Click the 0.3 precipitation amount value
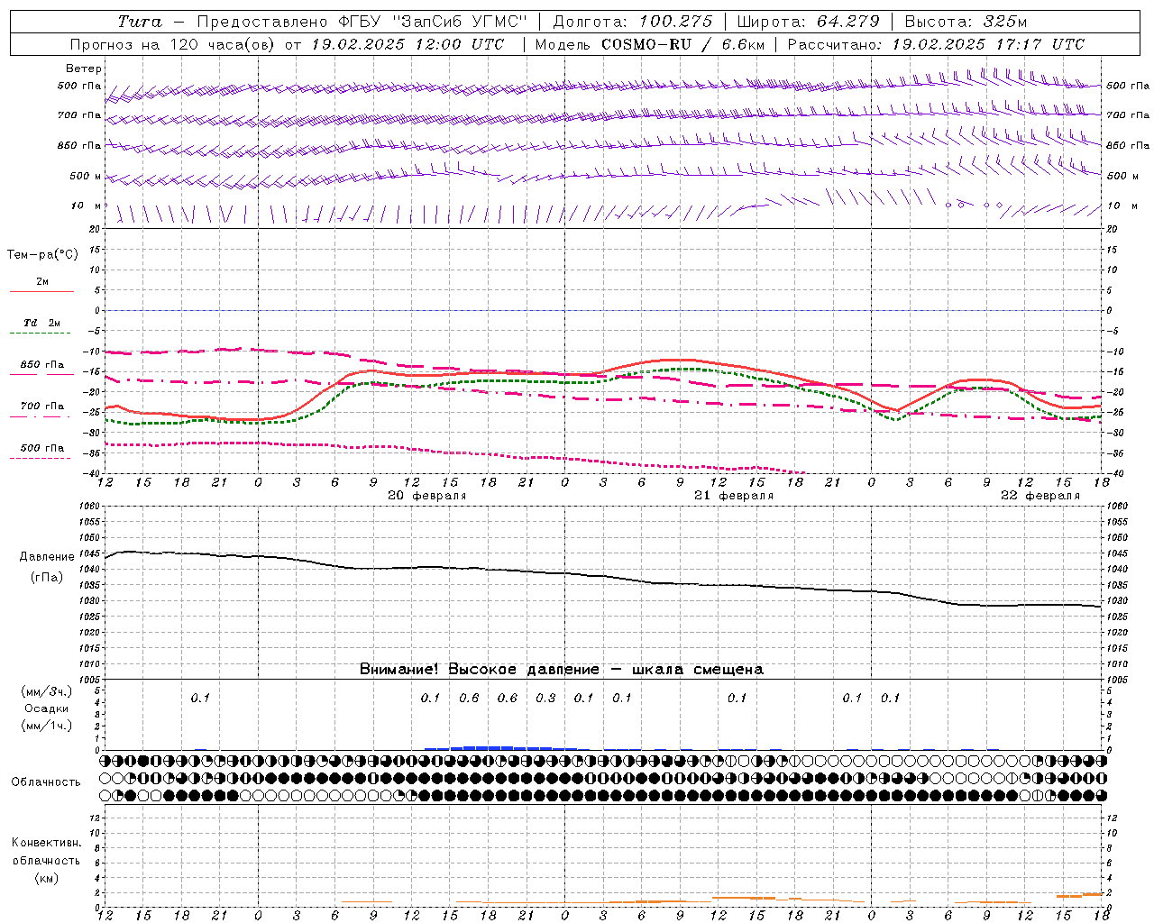This screenshot has width=1154, height=923. coord(545,699)
